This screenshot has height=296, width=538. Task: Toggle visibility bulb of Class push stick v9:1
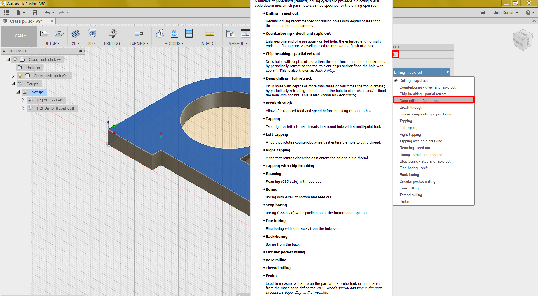point(20,76)
